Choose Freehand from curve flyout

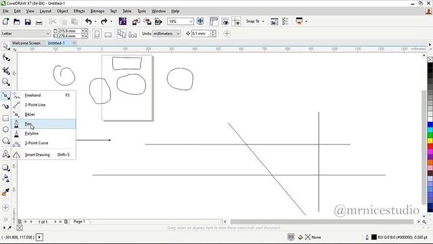(43, 95)
